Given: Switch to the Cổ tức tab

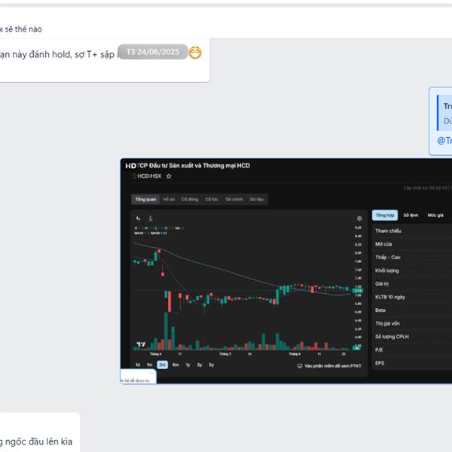Looking at the screenshot, I should 212,199.
